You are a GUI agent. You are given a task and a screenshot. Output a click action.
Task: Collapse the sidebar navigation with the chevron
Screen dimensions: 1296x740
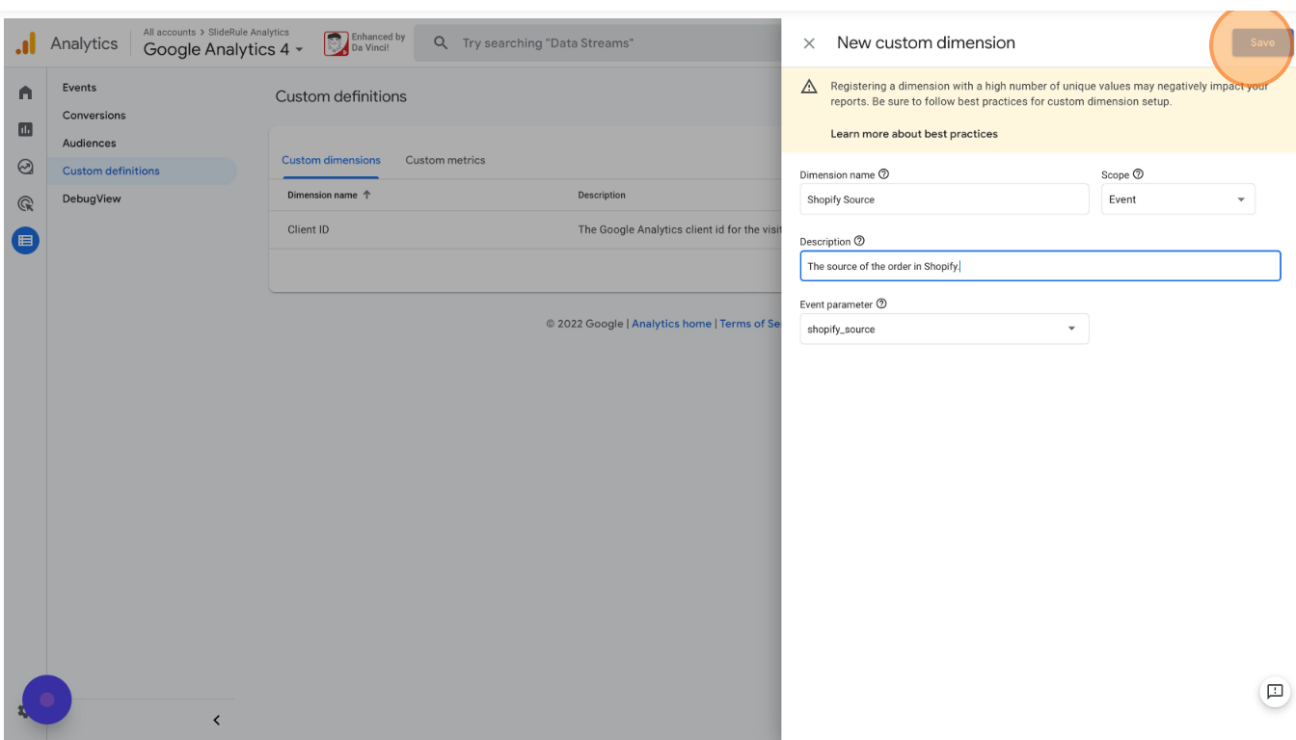[x=216, y=720]
